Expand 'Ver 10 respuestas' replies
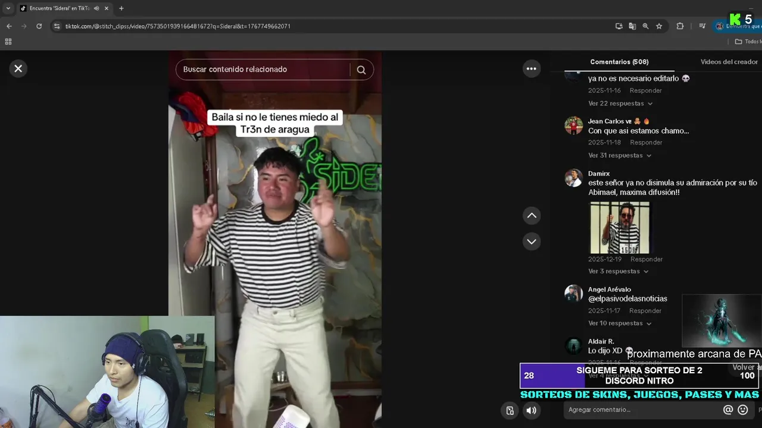The width and height of the screenshot is (762, 428). click(x=620, y=323)
